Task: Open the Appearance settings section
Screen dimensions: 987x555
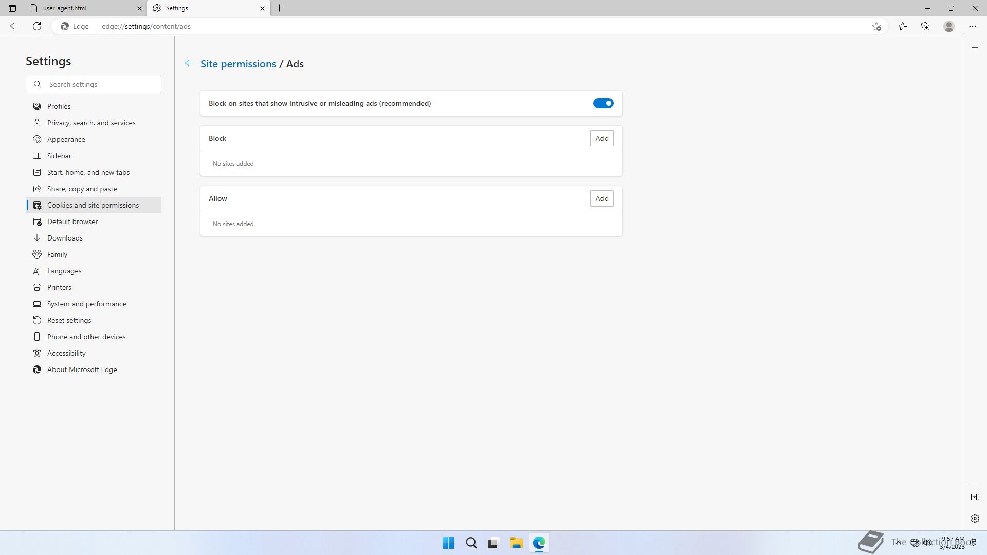Action: tap(66, 139)
